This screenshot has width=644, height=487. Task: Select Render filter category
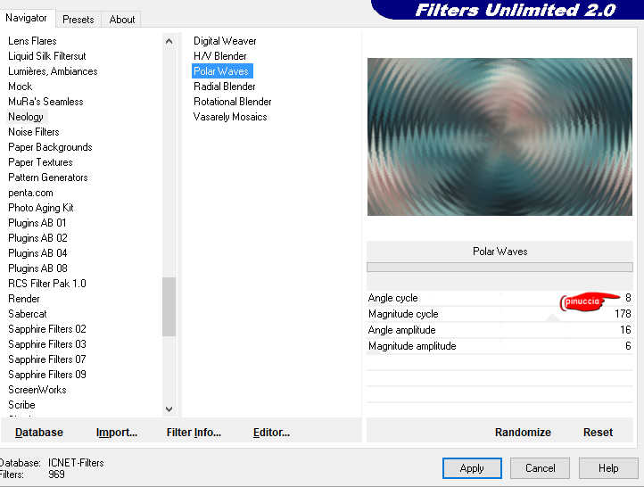(24, 299)
